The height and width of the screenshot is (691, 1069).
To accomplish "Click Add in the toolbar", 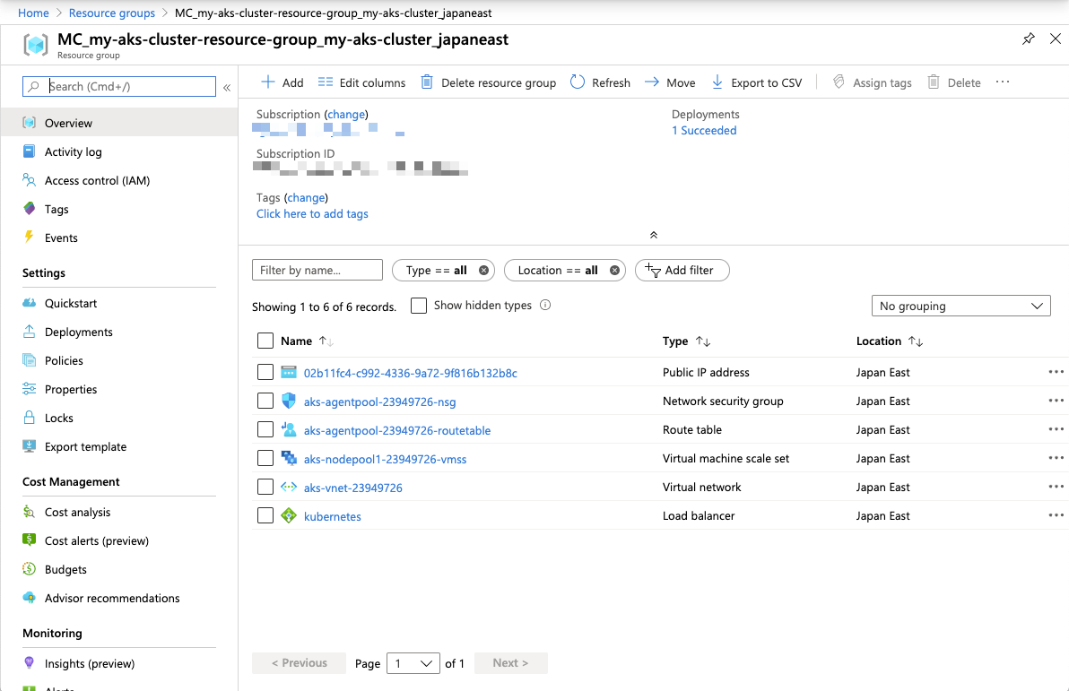I will click(282, 82).
